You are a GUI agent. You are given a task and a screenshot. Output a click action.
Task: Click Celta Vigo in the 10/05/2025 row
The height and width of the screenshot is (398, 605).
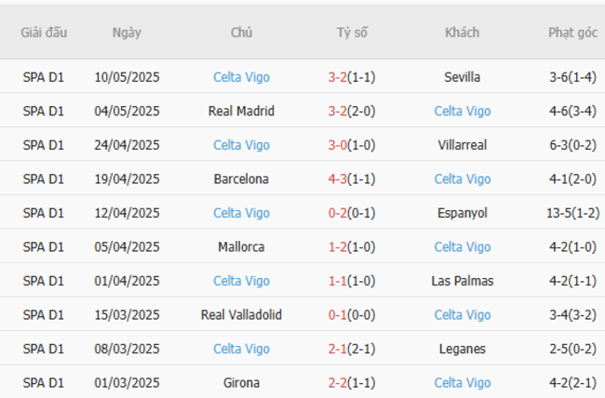(241, 77)
